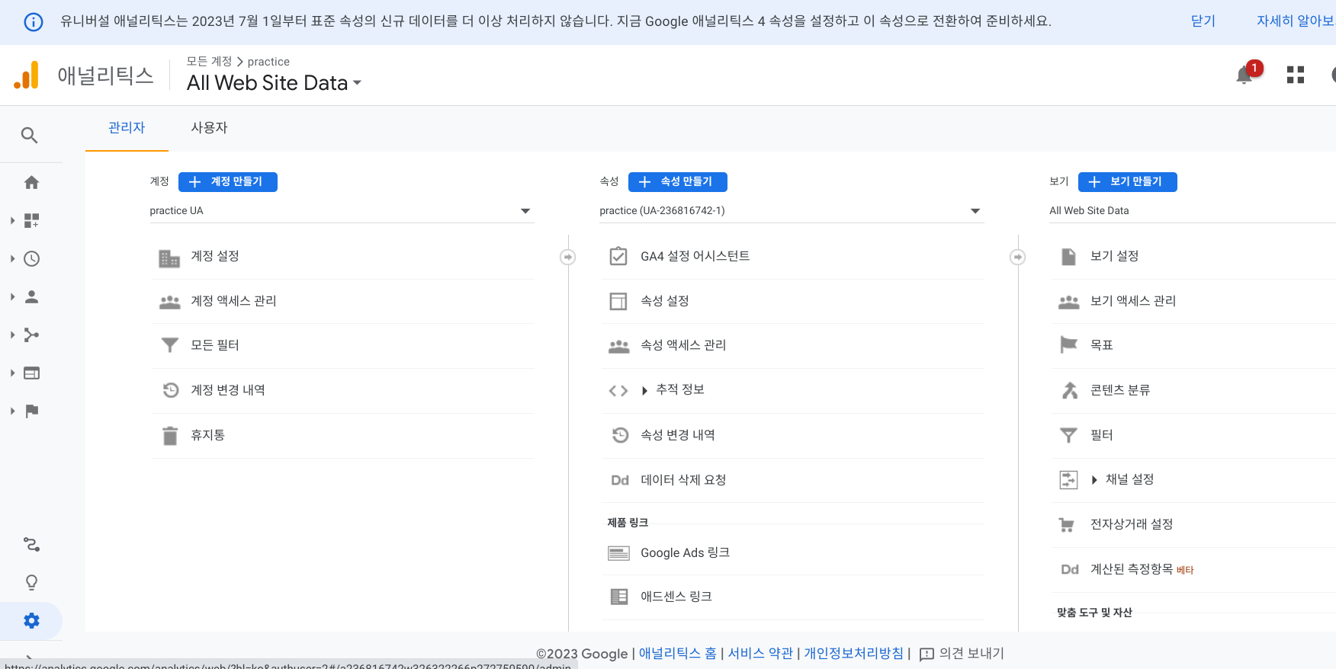Viewport: 1336px width, 669px height.
Task: Click the 보기 만들기 button
Action: [1128, 182]
